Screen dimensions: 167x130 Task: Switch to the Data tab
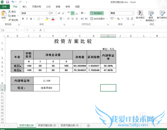click(x=58, y=7)
